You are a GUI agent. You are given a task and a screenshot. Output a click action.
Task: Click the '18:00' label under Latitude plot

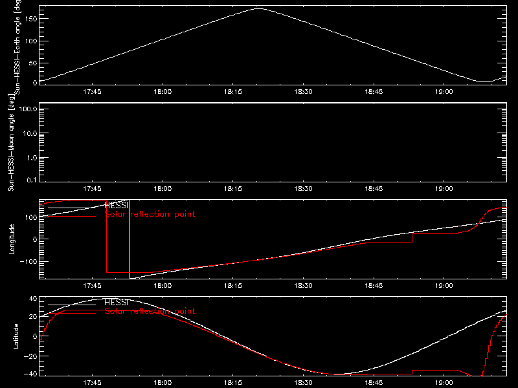163,383
